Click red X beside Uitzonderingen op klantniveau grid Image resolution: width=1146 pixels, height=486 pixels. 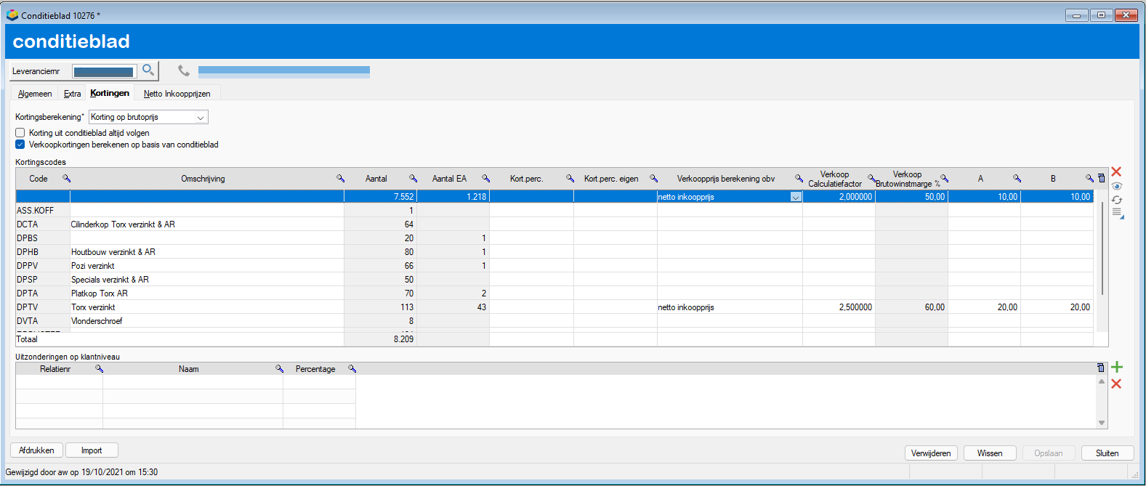click(1116, 384)
